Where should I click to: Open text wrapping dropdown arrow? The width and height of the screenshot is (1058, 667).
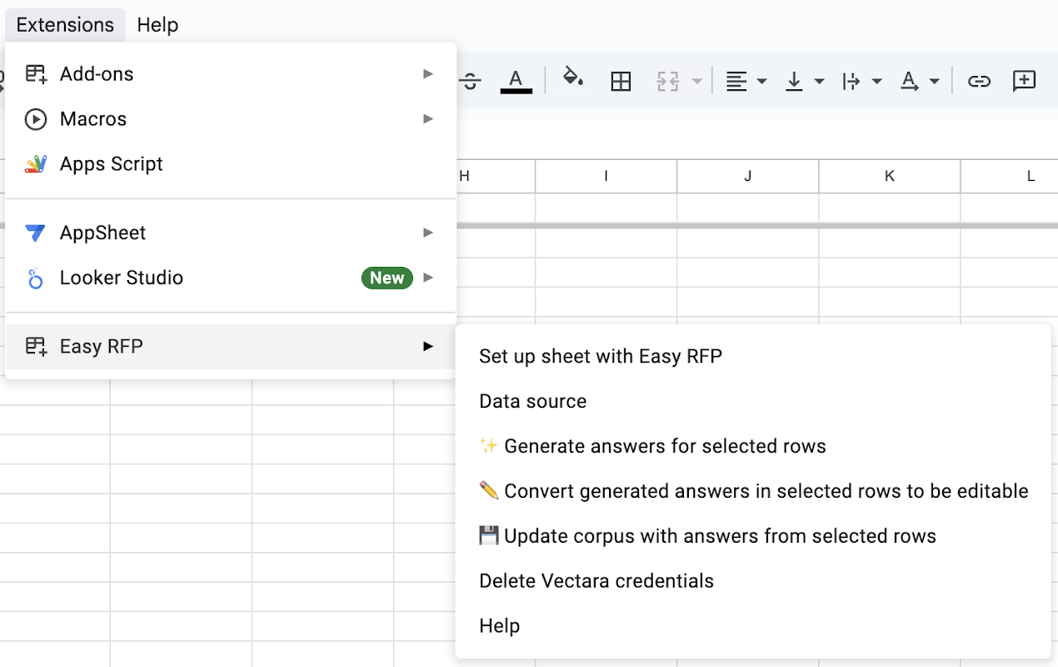tap(876, 81)
